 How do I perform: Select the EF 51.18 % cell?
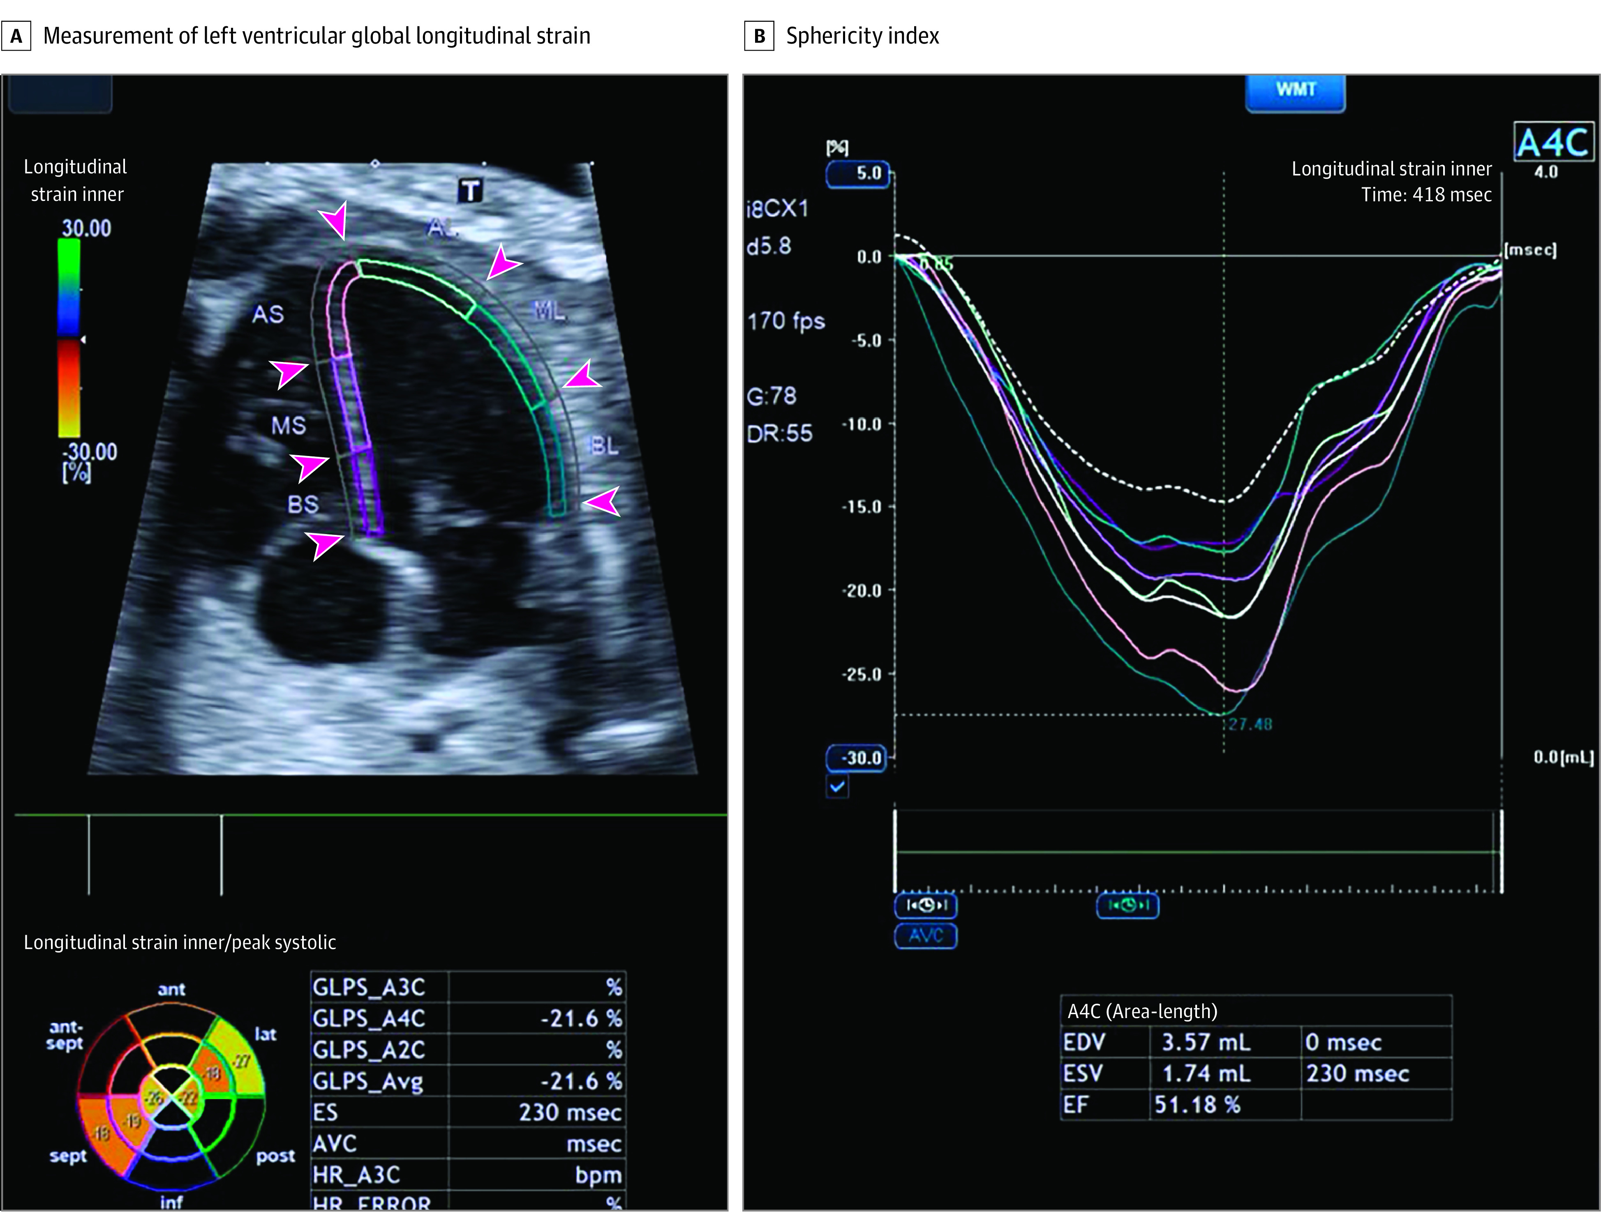(1225, 1105)
